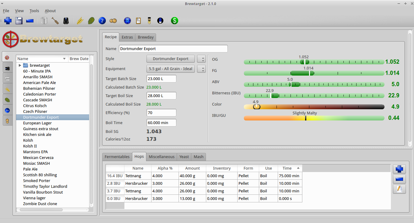
Task: Open Fermentables via the grain toolbar icon
Action: coord(80,21)
